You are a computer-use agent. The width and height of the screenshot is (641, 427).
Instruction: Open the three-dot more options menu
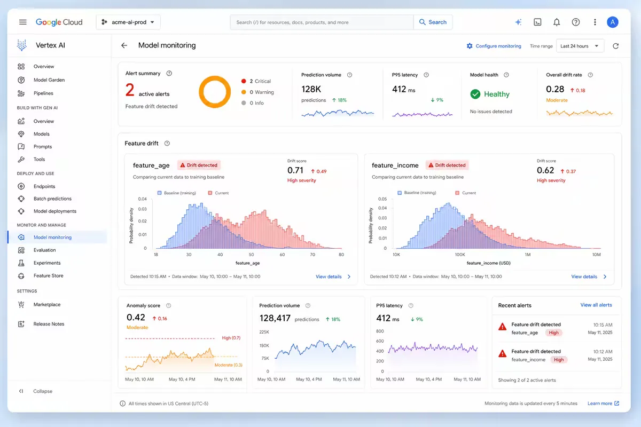[595, 22]
